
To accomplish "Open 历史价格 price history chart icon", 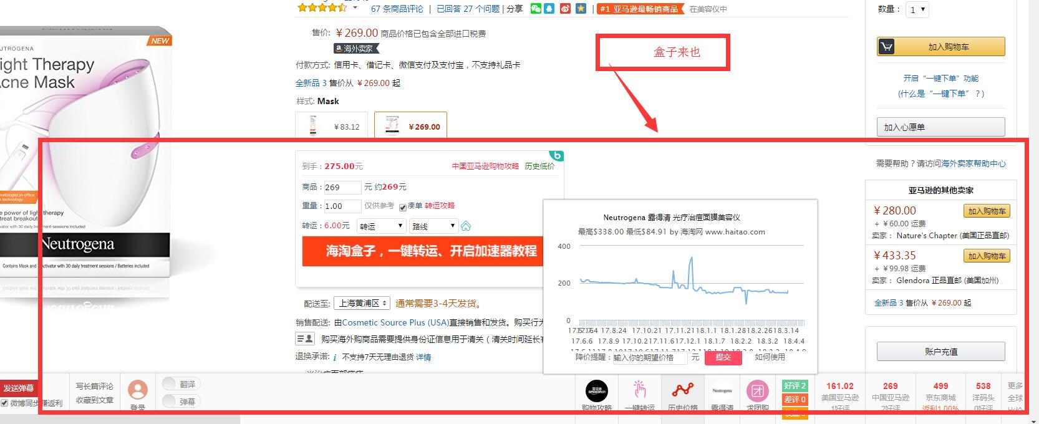I will pyautogui.click(x=682, y=391).
